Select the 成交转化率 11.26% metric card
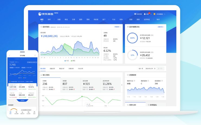Image resolution: width=201 pixels, height=125 pixels. tap(111, 85)
